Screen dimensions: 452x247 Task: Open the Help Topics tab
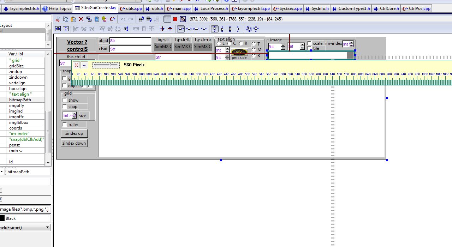point(56,8)
